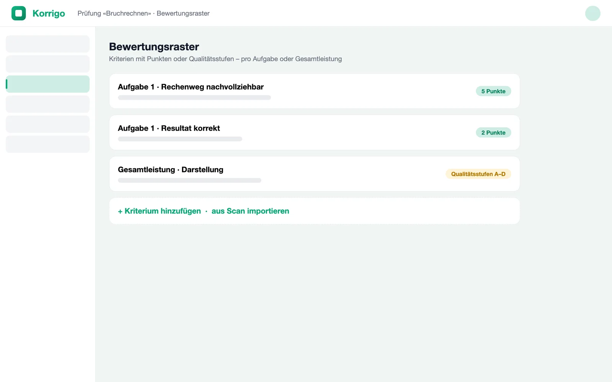Click the 2 Punkte badge

click(x=493, y=133)
